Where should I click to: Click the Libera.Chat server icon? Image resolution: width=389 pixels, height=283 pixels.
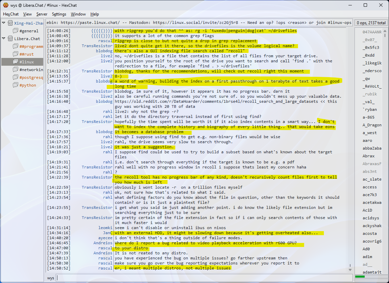(10, 39)
